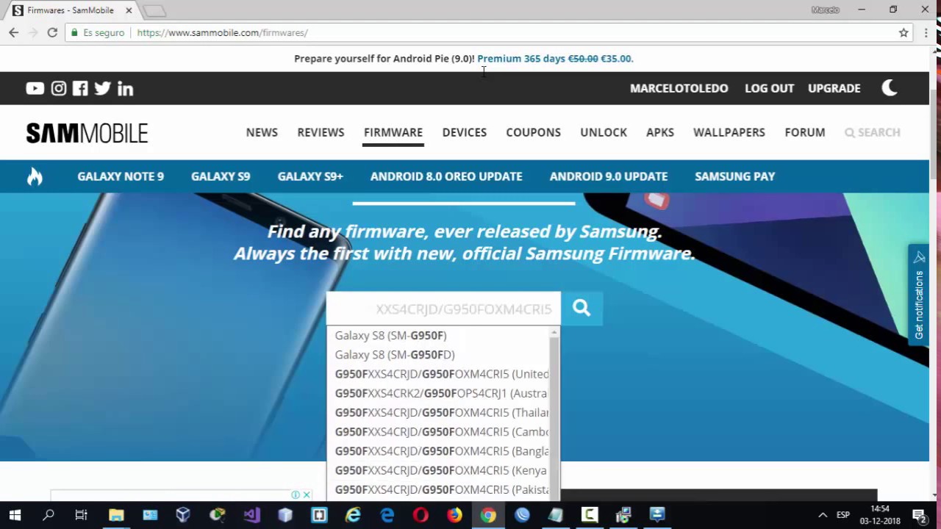Select G950FXXS4CRJD Bangladesh firmware suggestion

[439, 451]
